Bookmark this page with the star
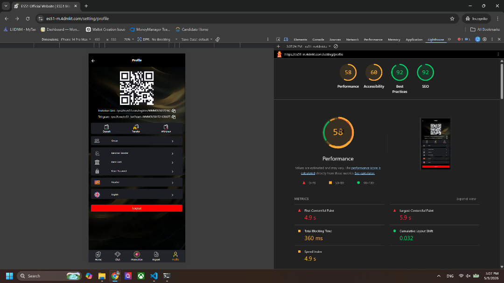 click(x=452, y=19)
